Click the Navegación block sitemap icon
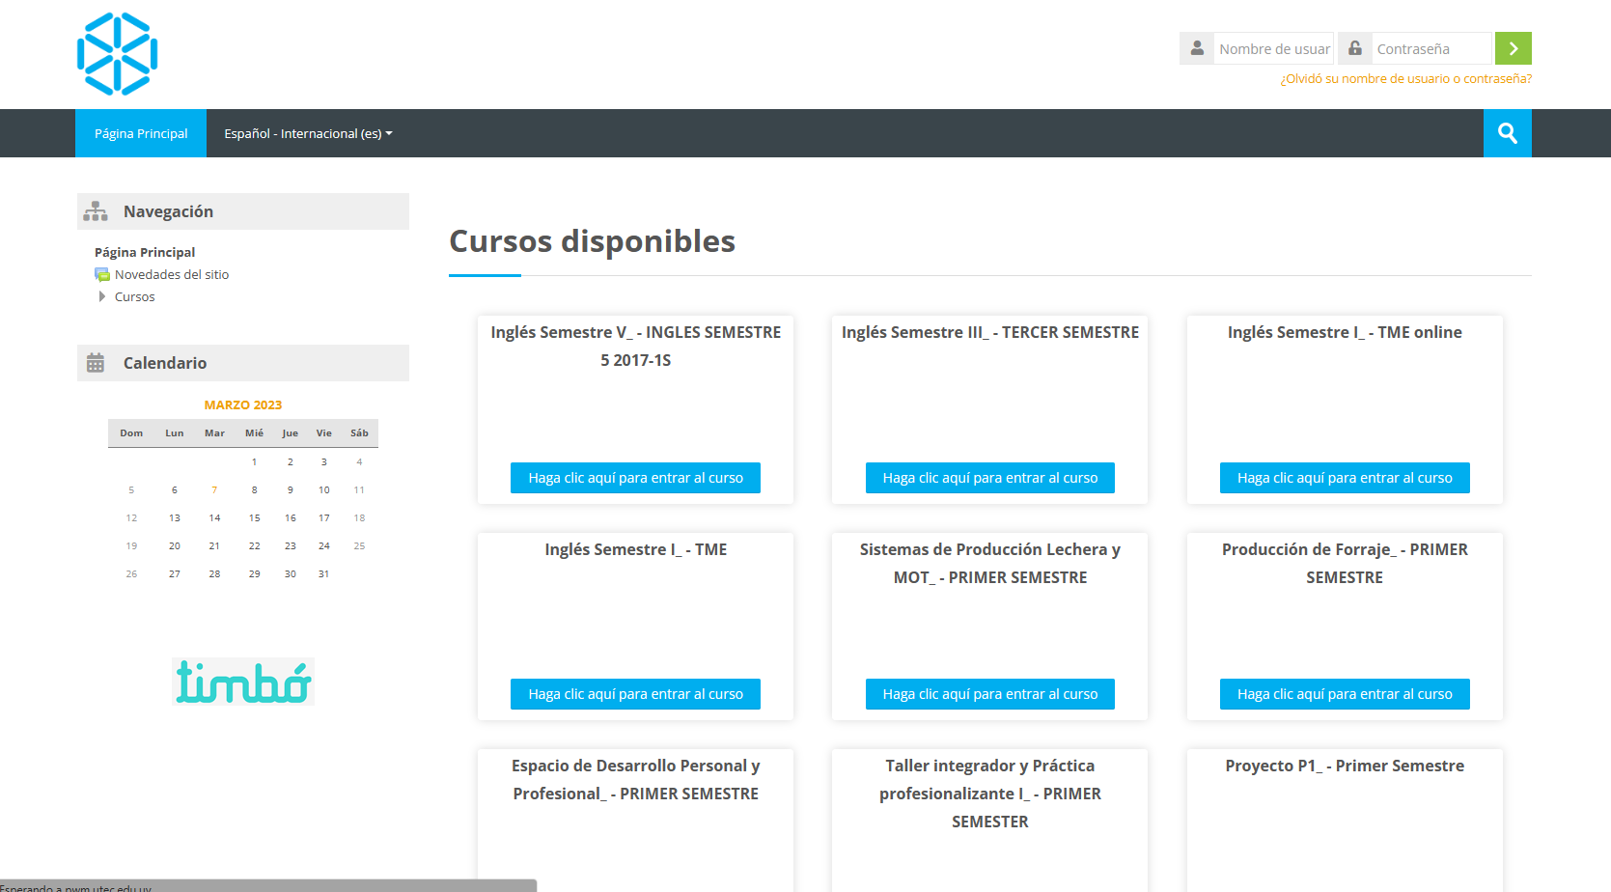 [x=96, y=211]
